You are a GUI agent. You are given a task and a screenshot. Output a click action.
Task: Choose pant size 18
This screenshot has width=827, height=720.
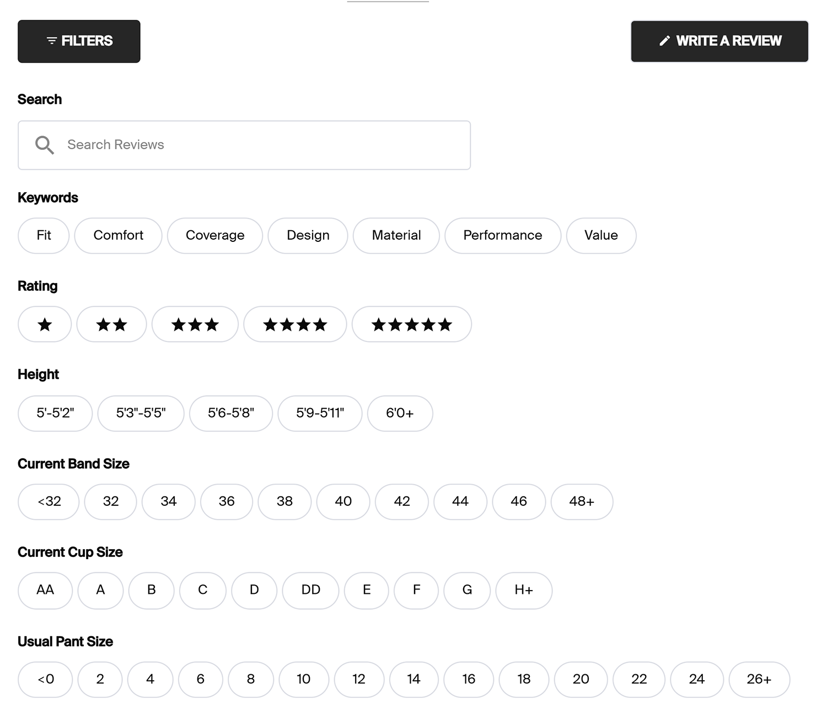click(x=524, y=680)
